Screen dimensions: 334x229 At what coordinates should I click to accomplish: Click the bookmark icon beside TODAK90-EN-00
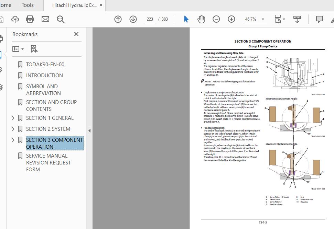[x=20, y=65]
